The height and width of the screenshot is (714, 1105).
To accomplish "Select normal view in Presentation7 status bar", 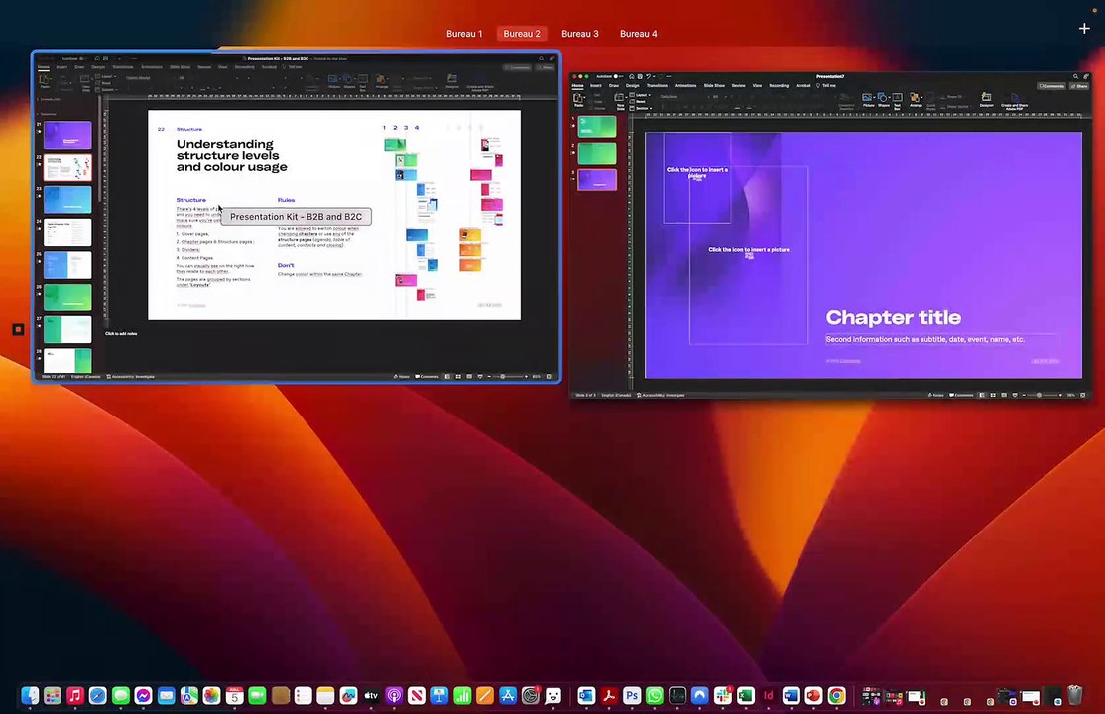I will pyautogui.click(x=982, y=395).
